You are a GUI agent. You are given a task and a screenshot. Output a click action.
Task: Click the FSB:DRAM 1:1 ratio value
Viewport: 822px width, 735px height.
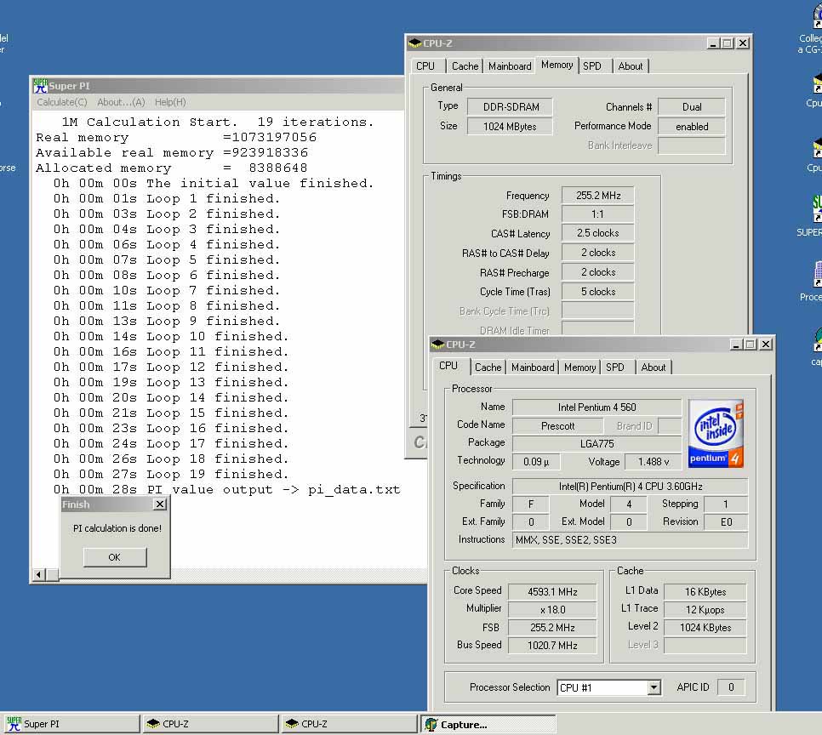tap(598, 214)
